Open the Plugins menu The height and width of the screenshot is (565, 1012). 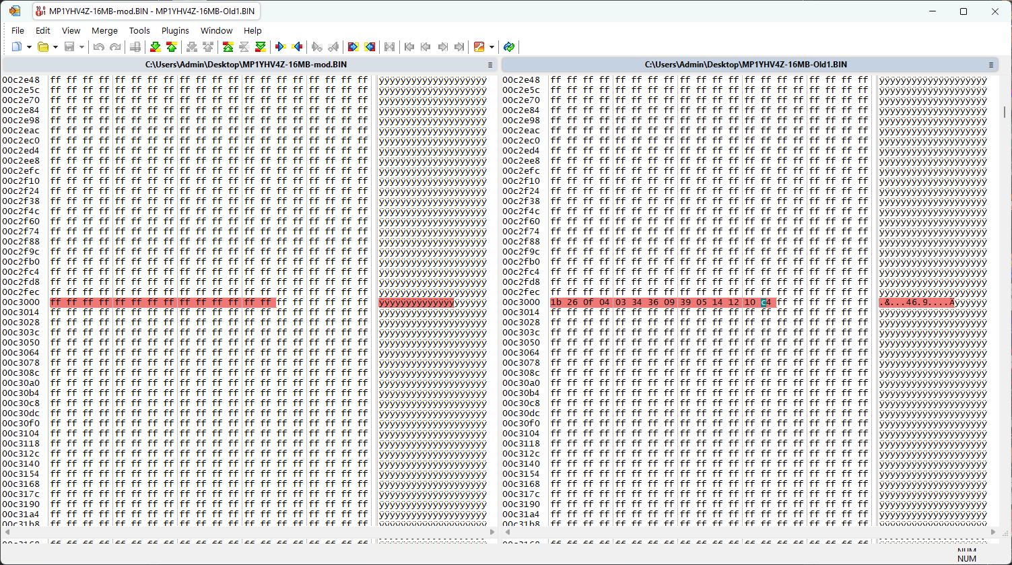click(x=175, y=30)
